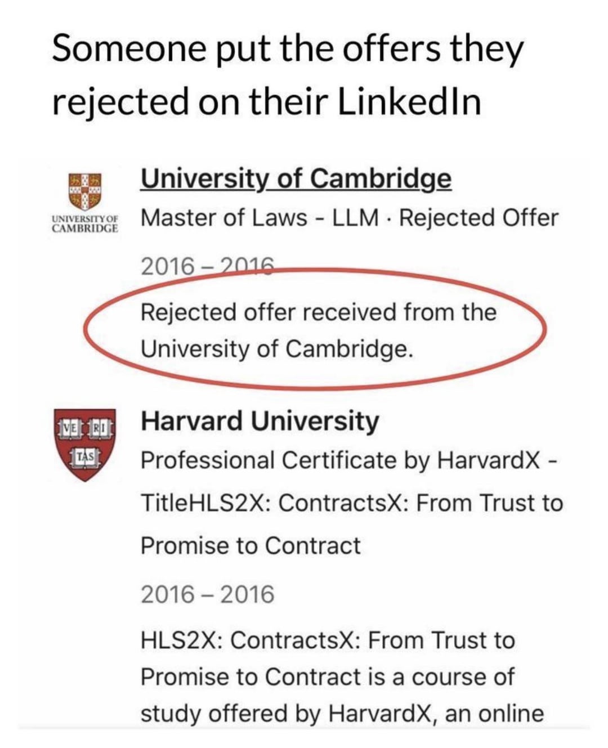
Task: Click the 'HLS2X: ContractsX: From Trust to' description line
Action: click(x=327, y=640)
